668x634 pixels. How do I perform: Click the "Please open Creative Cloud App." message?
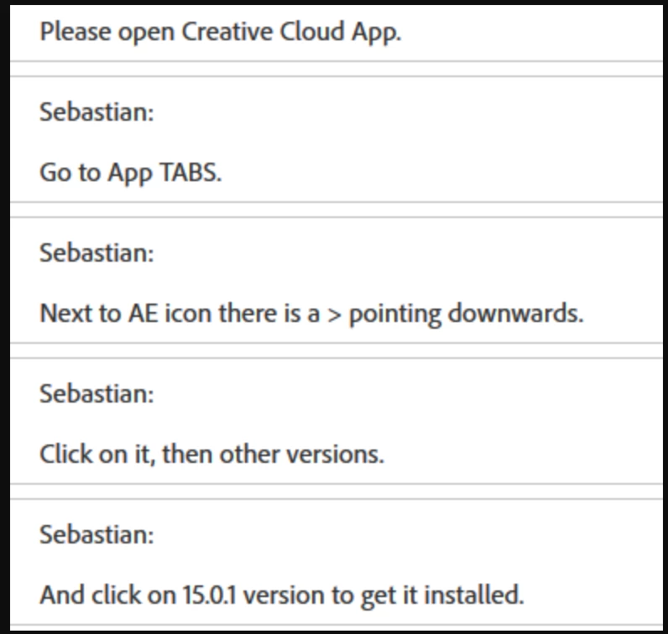(x=220, y=33)
